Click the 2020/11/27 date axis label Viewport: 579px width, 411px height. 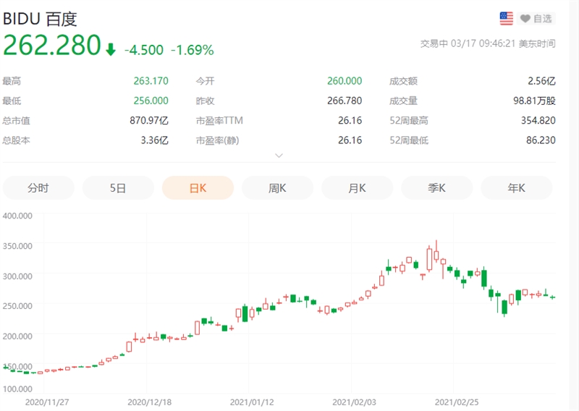(x=47, y=402)
